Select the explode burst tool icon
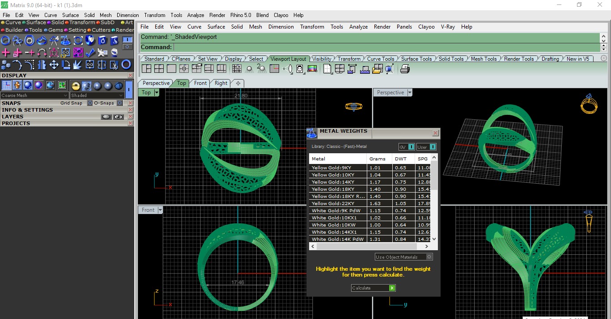 coord(78,65)
